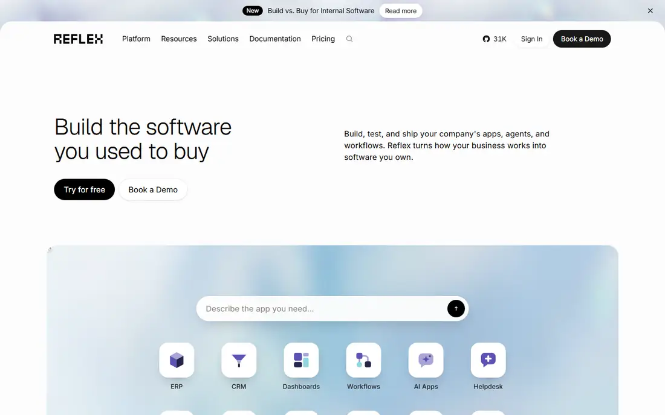Go to Documentation
665x415 pixels.
point(275,39)
